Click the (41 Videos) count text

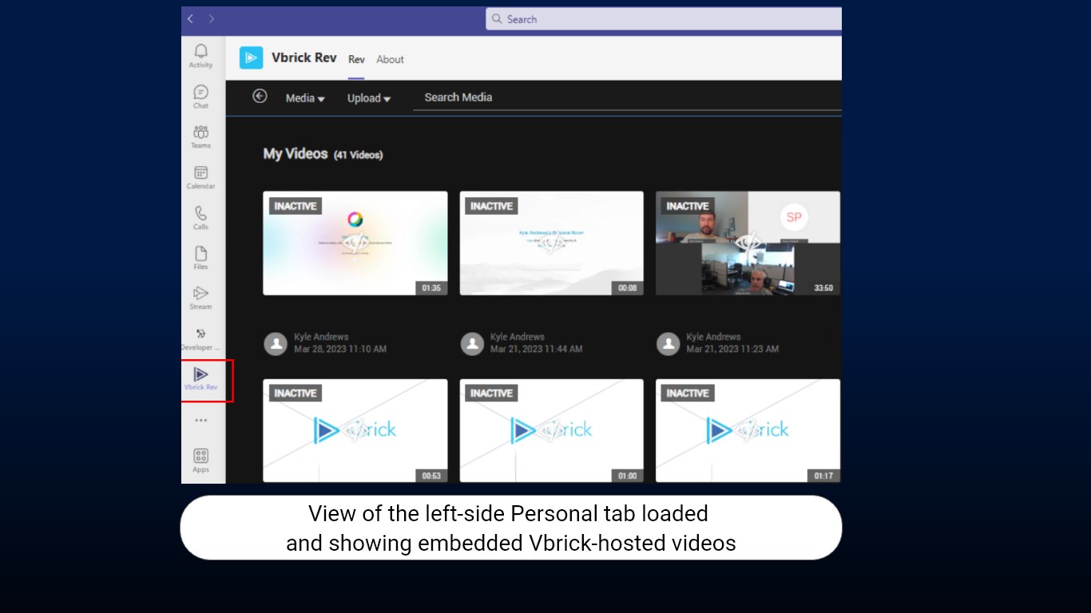(358, 155)
